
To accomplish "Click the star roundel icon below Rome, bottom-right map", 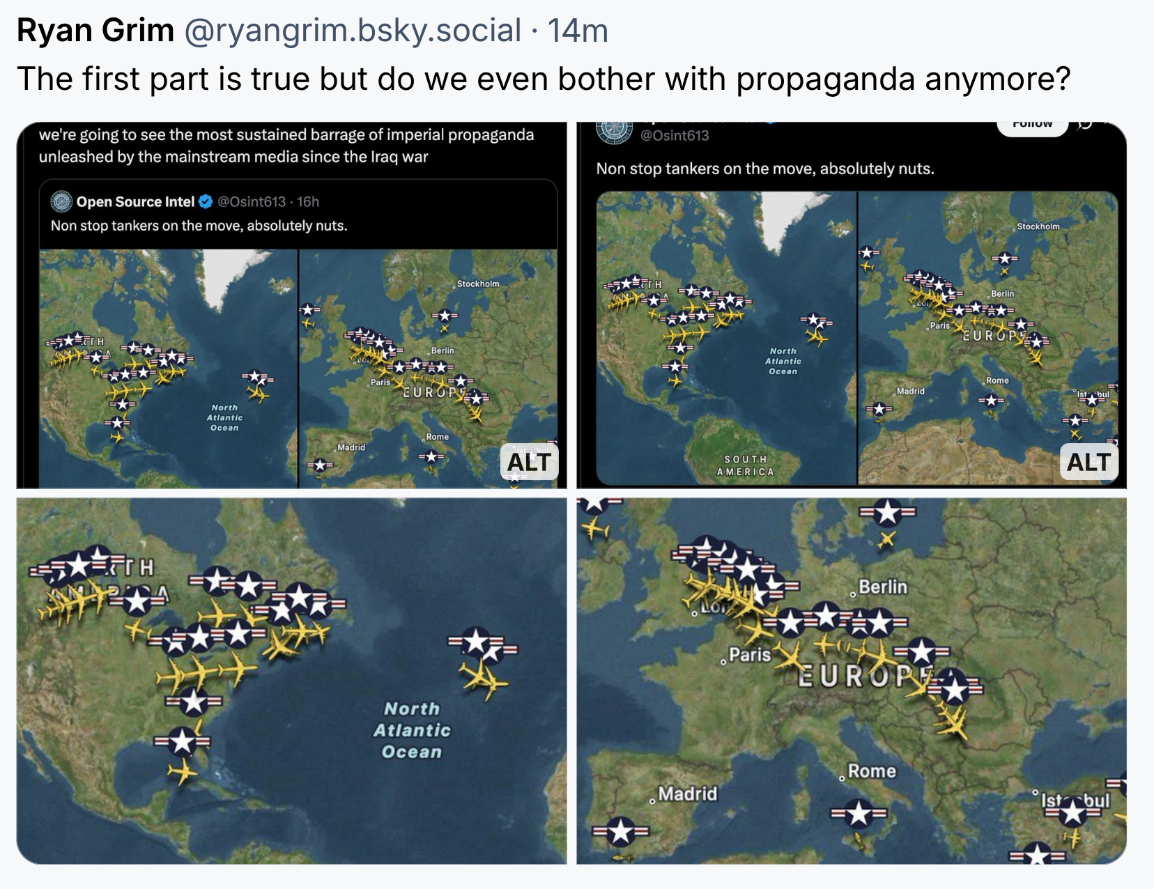I will [859, 813].
